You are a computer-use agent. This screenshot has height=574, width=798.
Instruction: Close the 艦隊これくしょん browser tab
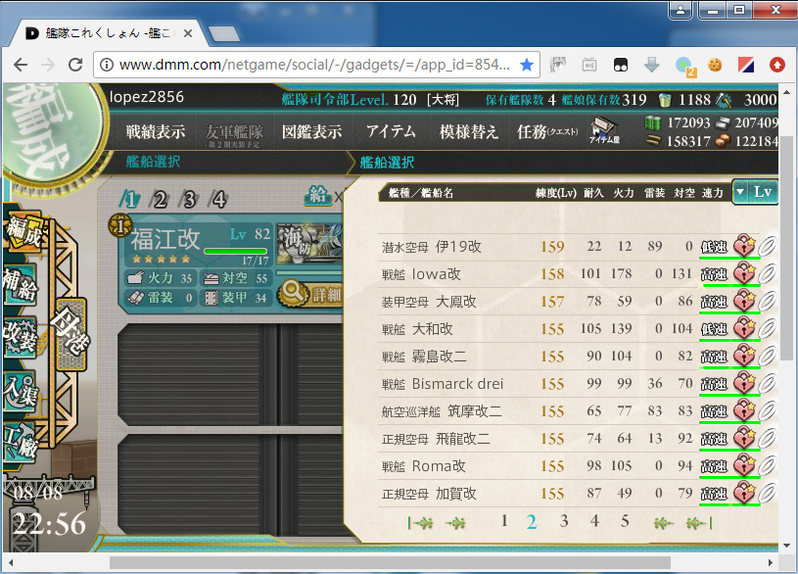pyautogui.click(x=188, y=33)
